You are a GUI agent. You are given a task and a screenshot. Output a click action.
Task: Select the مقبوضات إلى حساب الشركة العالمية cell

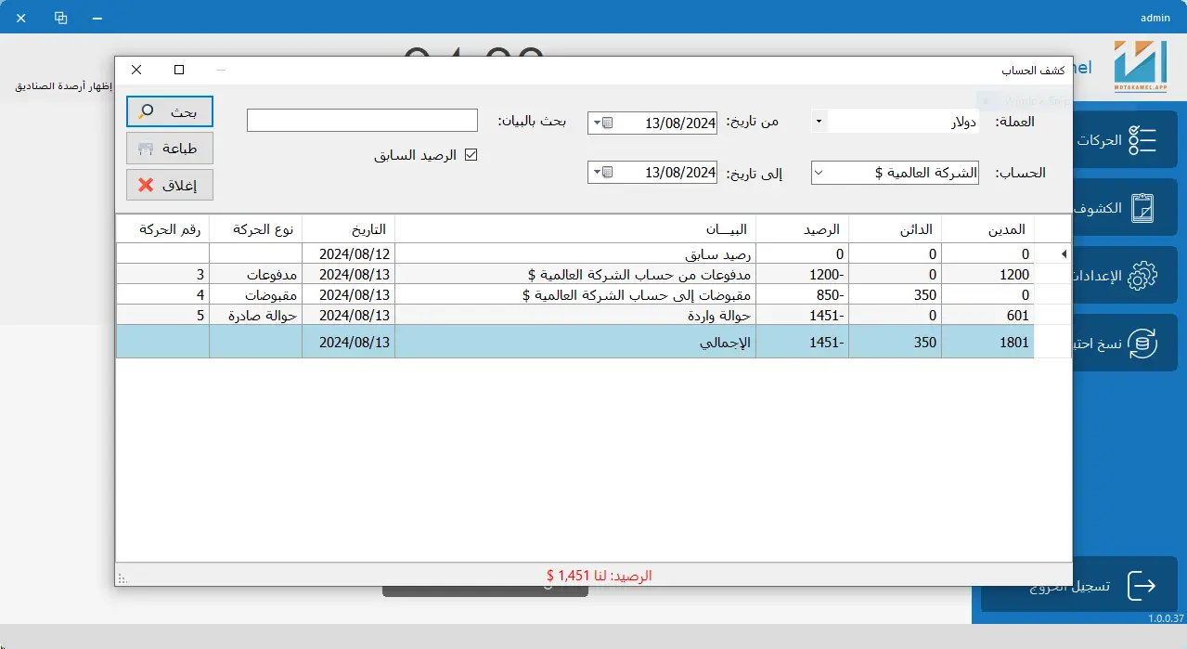pyautogui.click(x=575, y=294)
